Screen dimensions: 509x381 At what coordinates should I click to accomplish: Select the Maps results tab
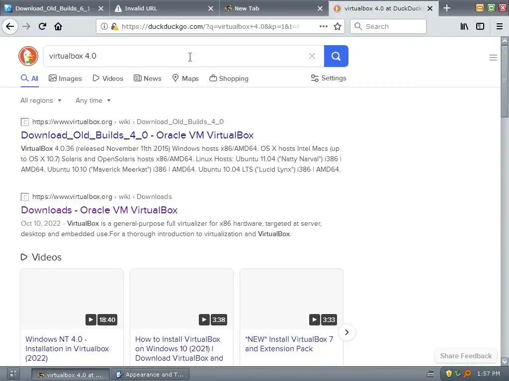185,78
